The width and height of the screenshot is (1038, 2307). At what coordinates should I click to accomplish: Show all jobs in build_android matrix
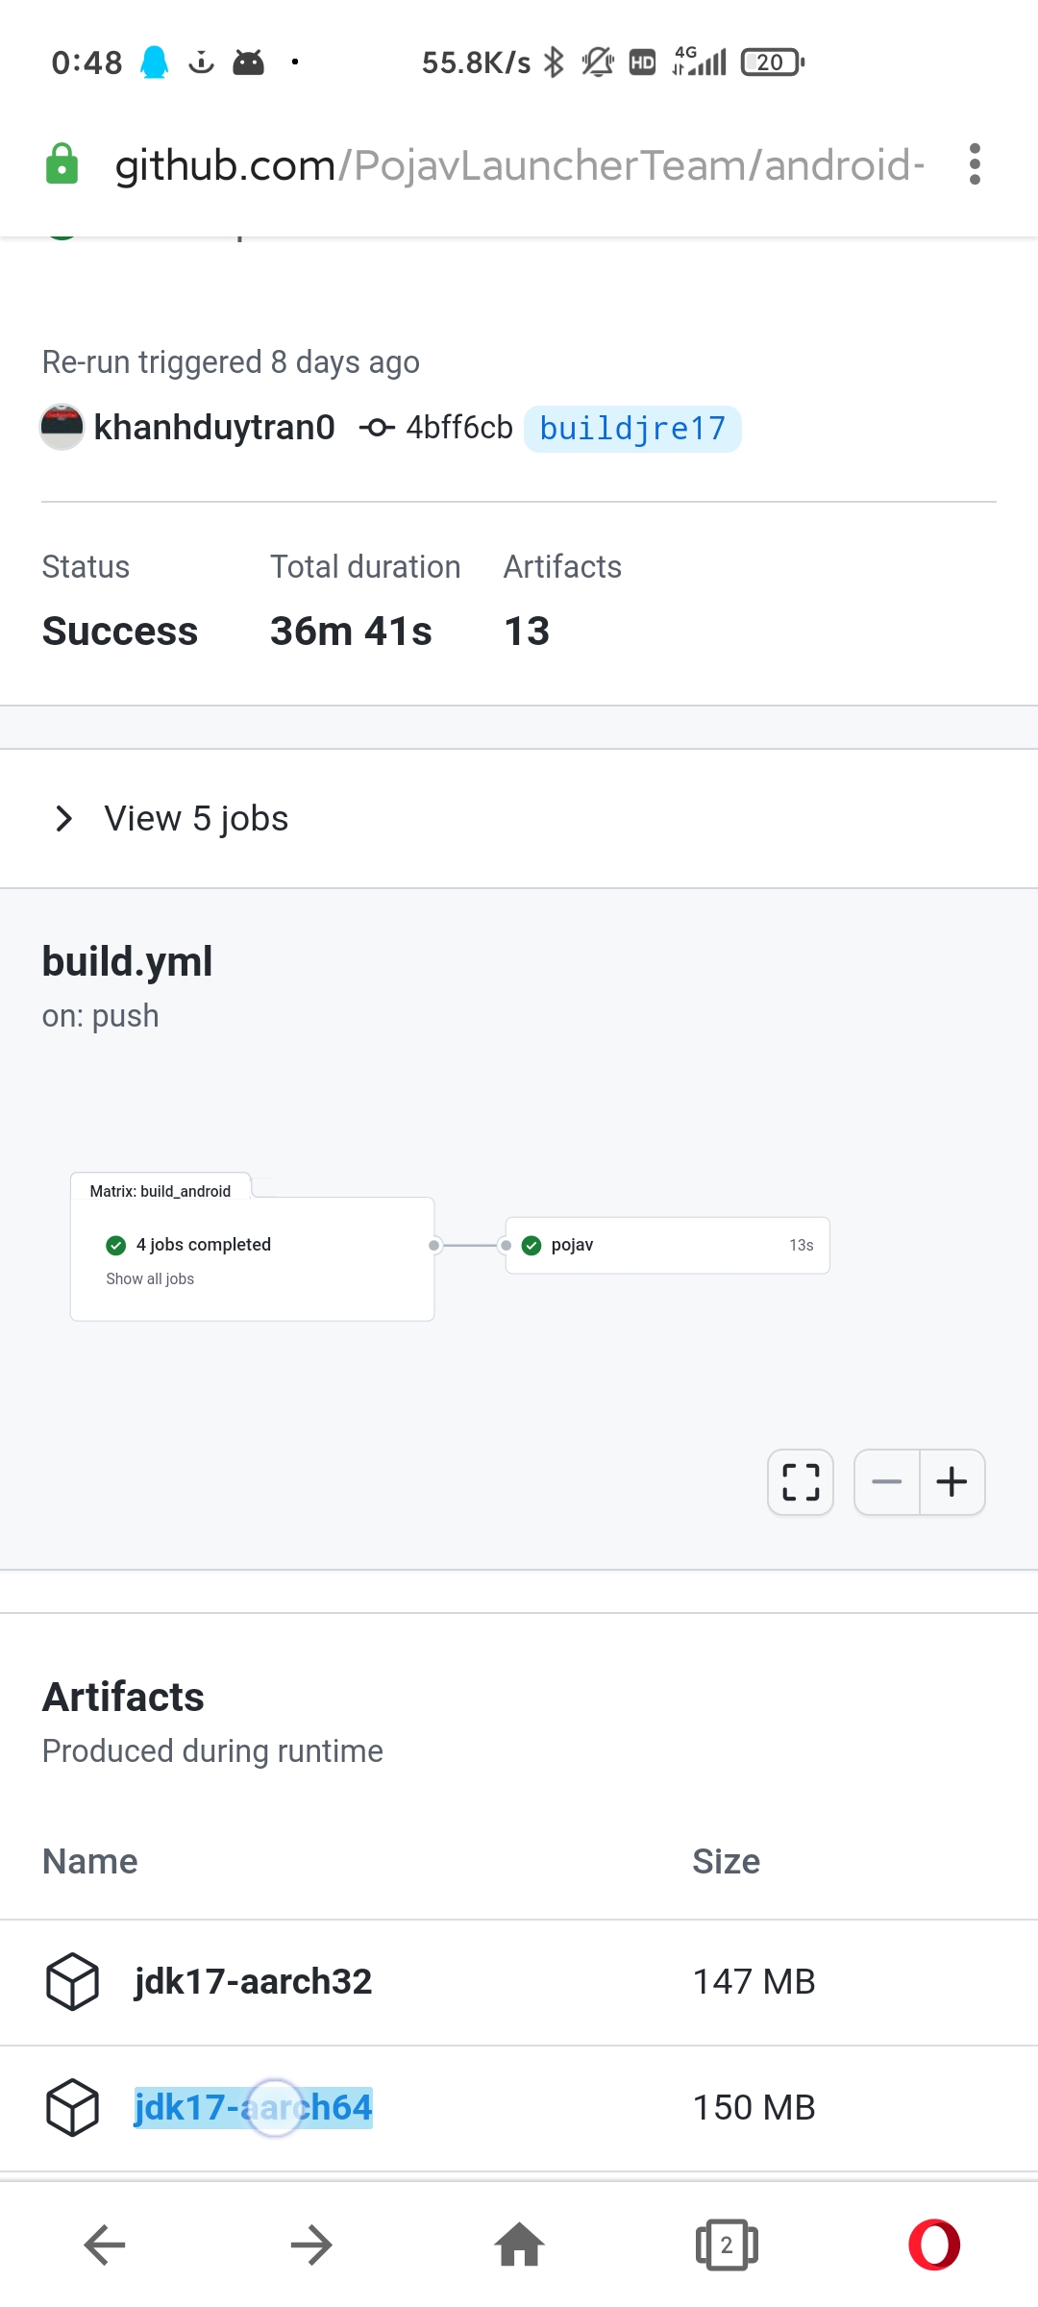[150, 1278]
